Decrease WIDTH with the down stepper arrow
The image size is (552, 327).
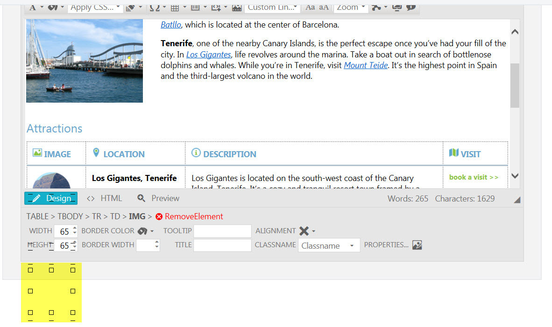(75, 233)
